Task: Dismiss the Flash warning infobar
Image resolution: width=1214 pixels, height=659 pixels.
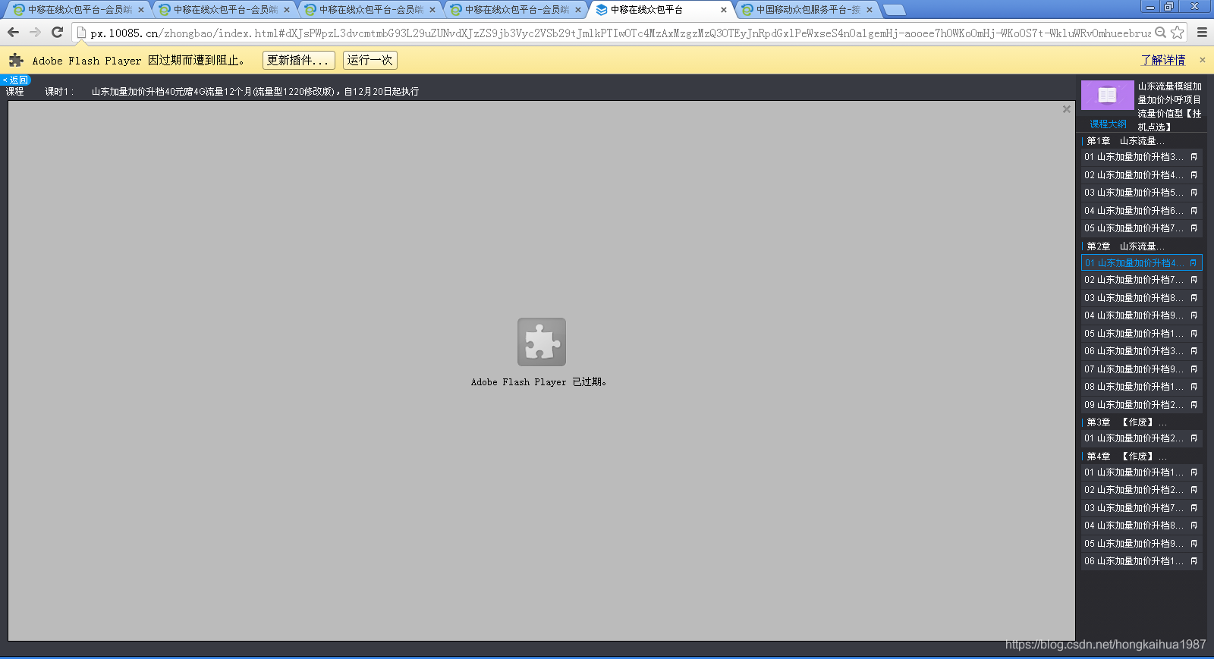Action: [x=1202, y=60]
